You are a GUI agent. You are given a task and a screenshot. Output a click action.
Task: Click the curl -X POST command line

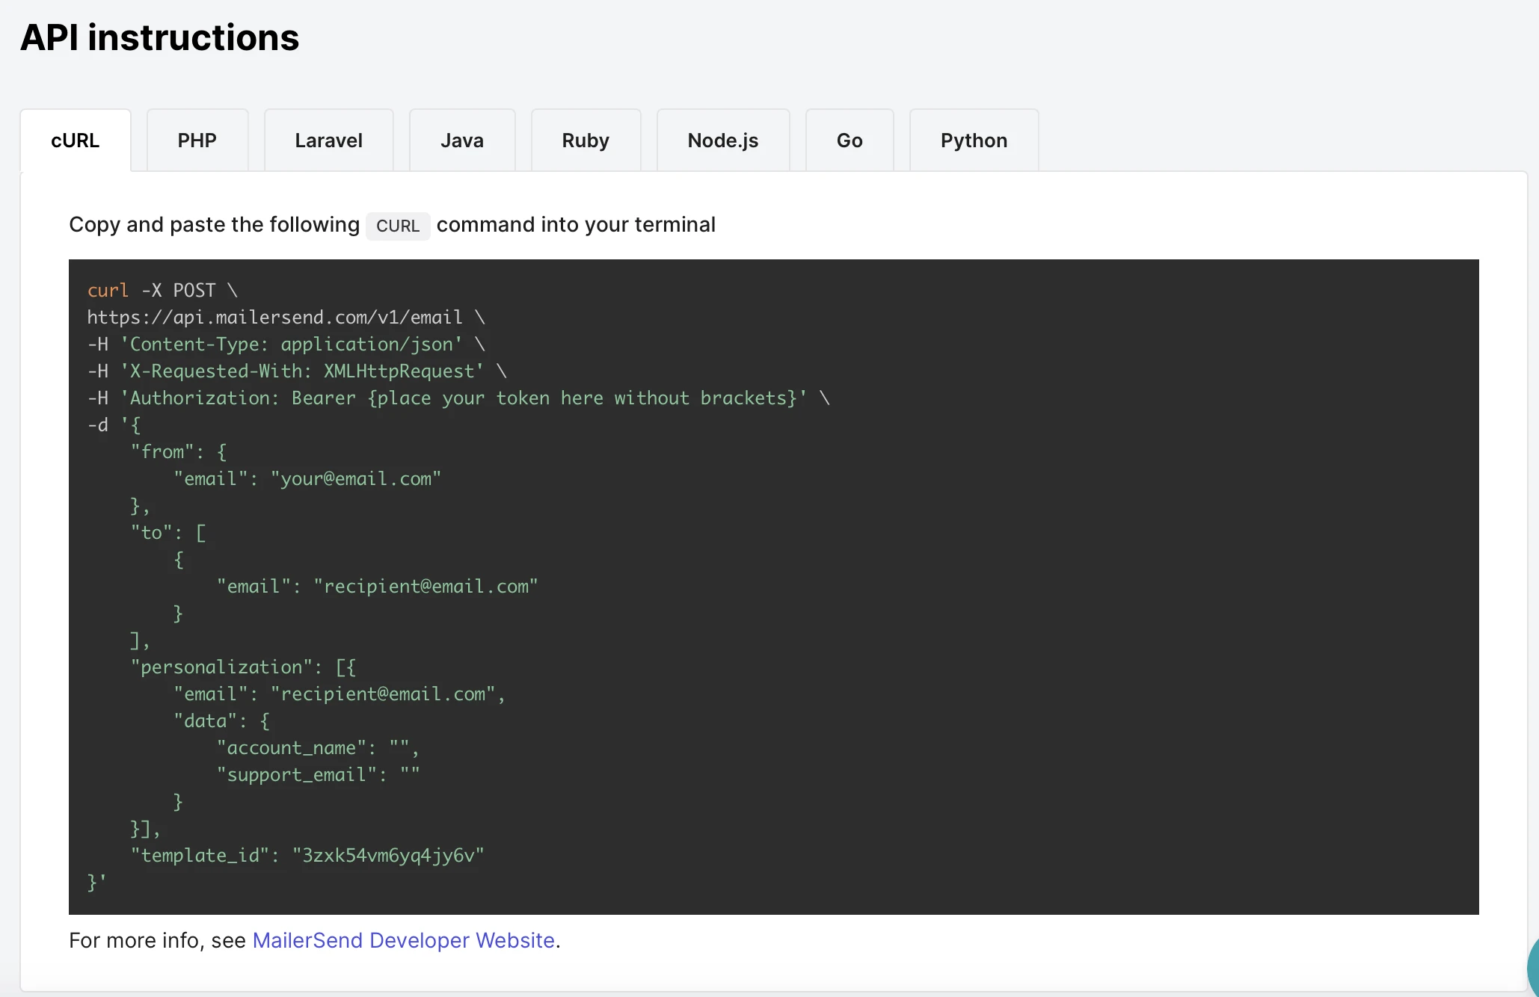pyautogui.click(x=162, y=291)
